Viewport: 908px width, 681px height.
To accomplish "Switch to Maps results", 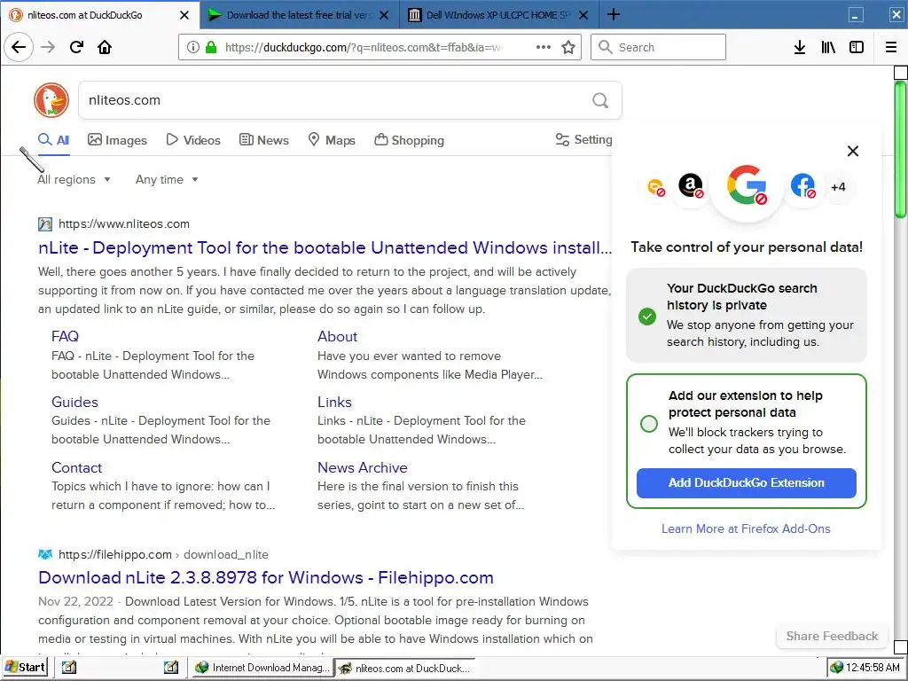I will click(332, 140).
